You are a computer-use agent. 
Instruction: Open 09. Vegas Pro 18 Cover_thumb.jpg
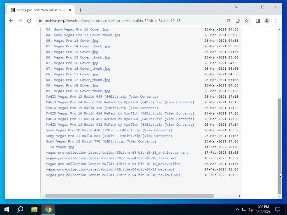click(78, 91)
